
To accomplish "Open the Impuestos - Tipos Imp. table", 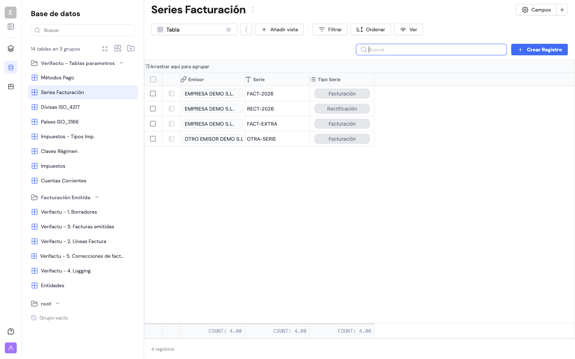I will coord(83,136).
